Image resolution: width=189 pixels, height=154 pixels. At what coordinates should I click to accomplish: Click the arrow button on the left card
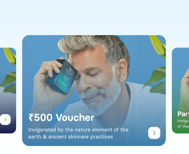[x=5, y=119]
